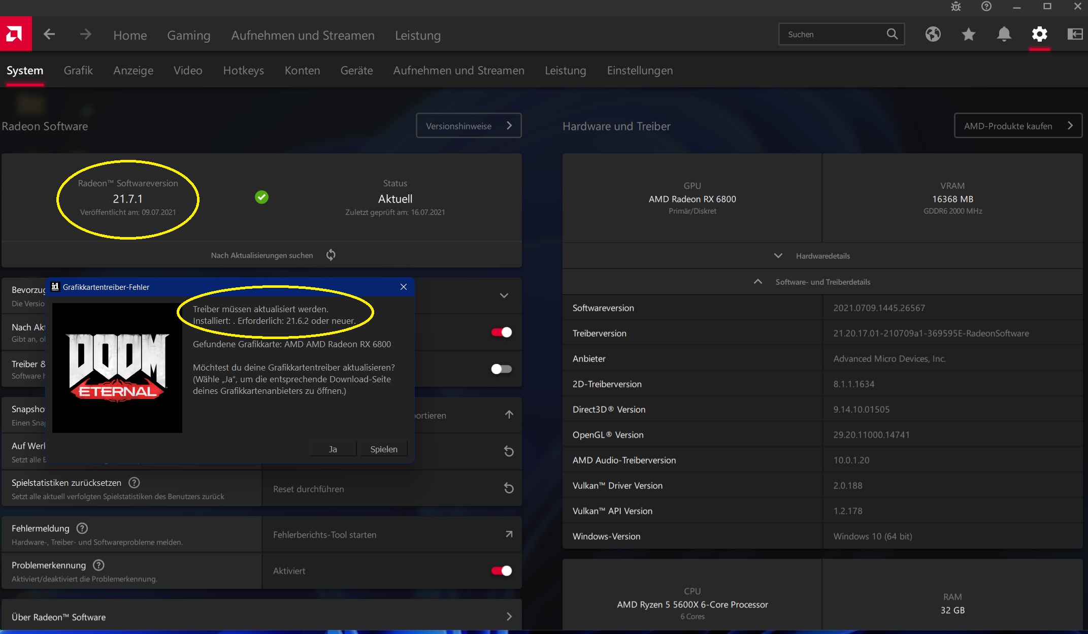The width and height of the screenshot is (1088, 634).
Task: Expand Über Radeon Software row
Action: pos(261,617)
